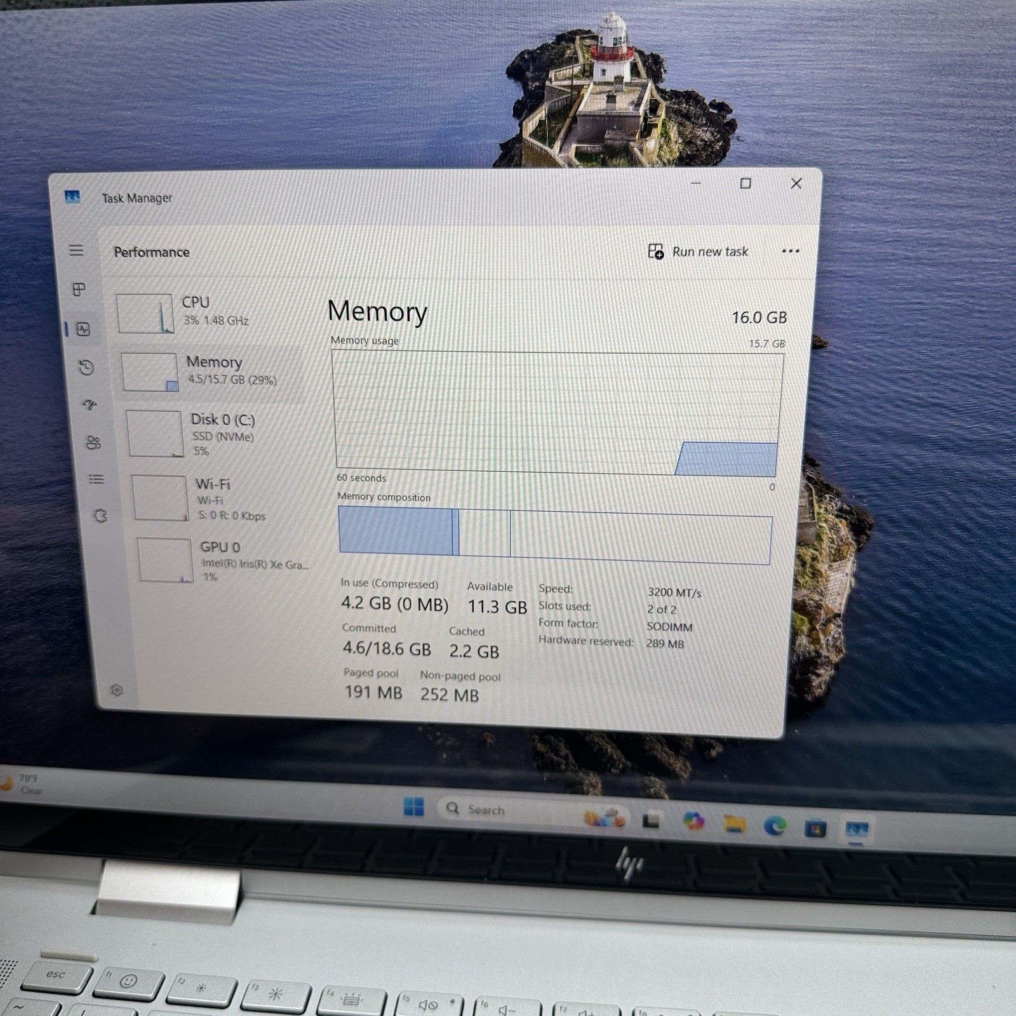Image resolution: width=1016 pixels, height=1016 pixels.
Task: Click the "Memory" heading text
Action: (x=377, y=312)
